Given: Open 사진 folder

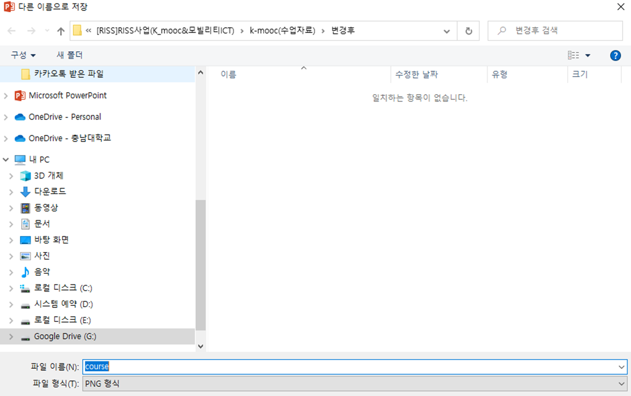Looking at the screenshot, I should tap(42, 256).
